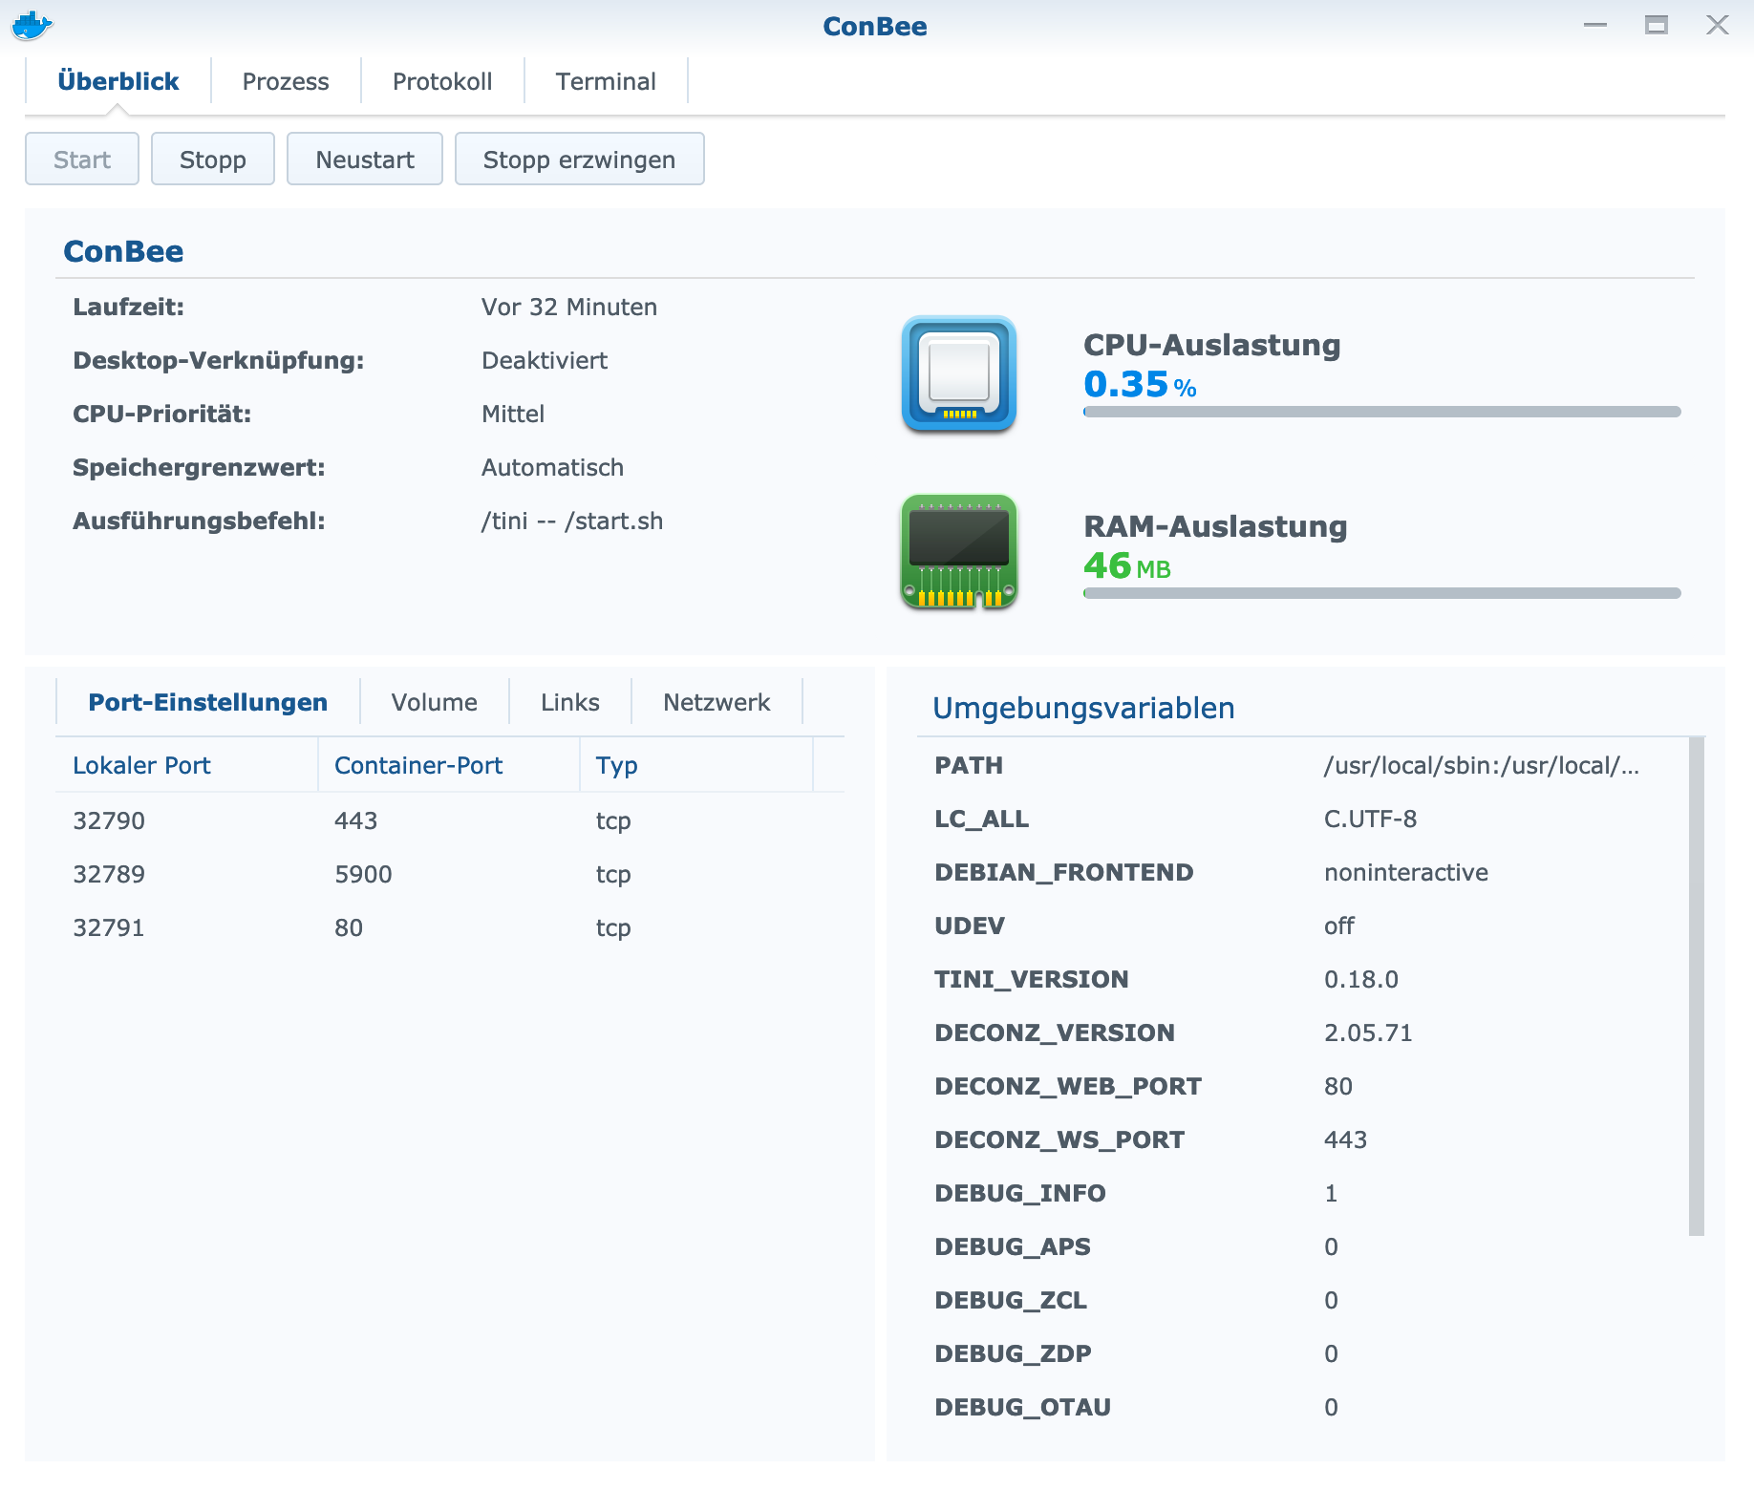Image resolution: width=1754 pixels, height=1490 pixels.
Task: Click the 0.35 % CPU usage value
Action: pos(1140,384)
